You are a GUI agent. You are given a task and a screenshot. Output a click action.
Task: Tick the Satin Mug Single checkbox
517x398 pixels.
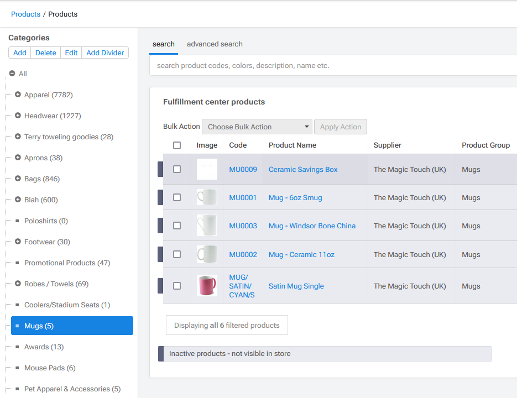coord(177,286)
